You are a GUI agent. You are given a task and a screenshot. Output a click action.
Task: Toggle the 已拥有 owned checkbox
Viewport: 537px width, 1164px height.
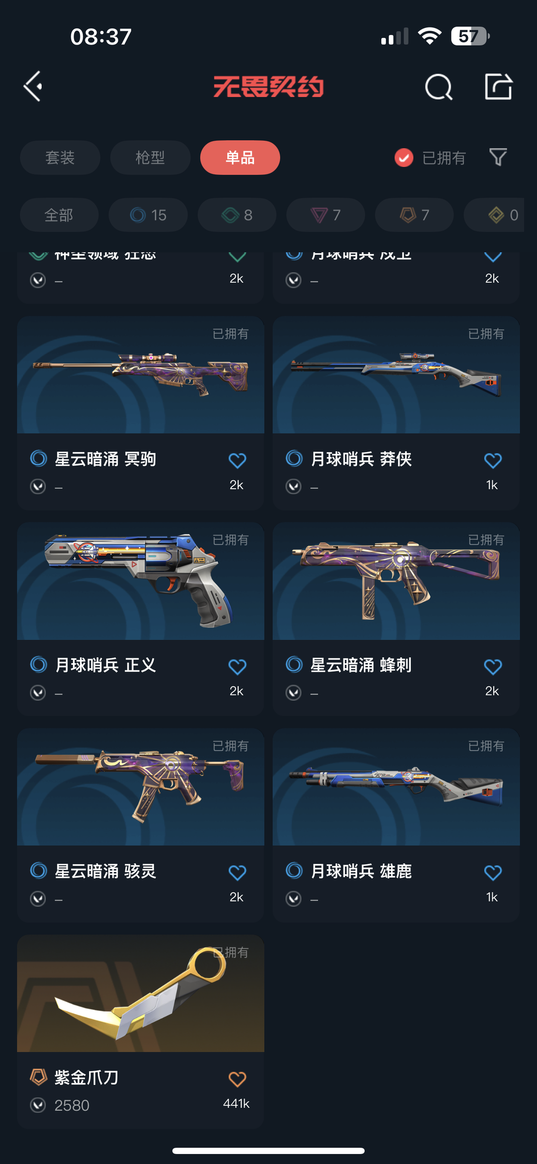coord(404,158)
